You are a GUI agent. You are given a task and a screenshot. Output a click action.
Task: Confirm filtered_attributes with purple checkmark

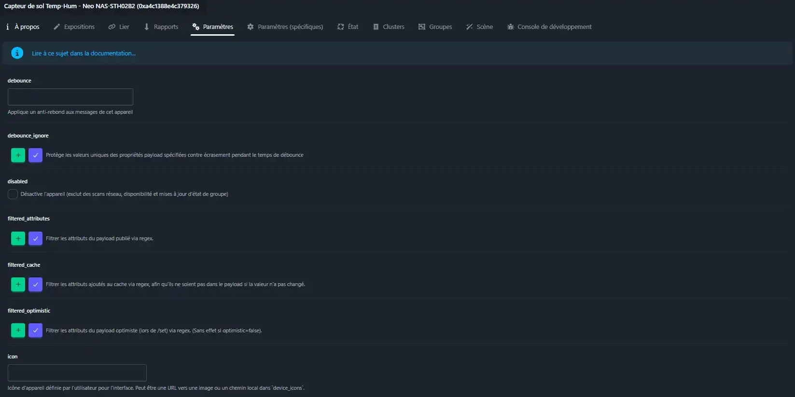click(x=35, y=238)
